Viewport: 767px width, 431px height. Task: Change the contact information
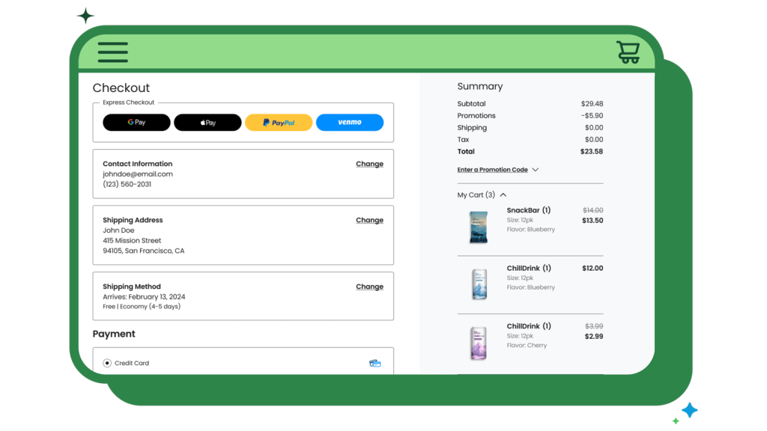(x=369, y=164)
